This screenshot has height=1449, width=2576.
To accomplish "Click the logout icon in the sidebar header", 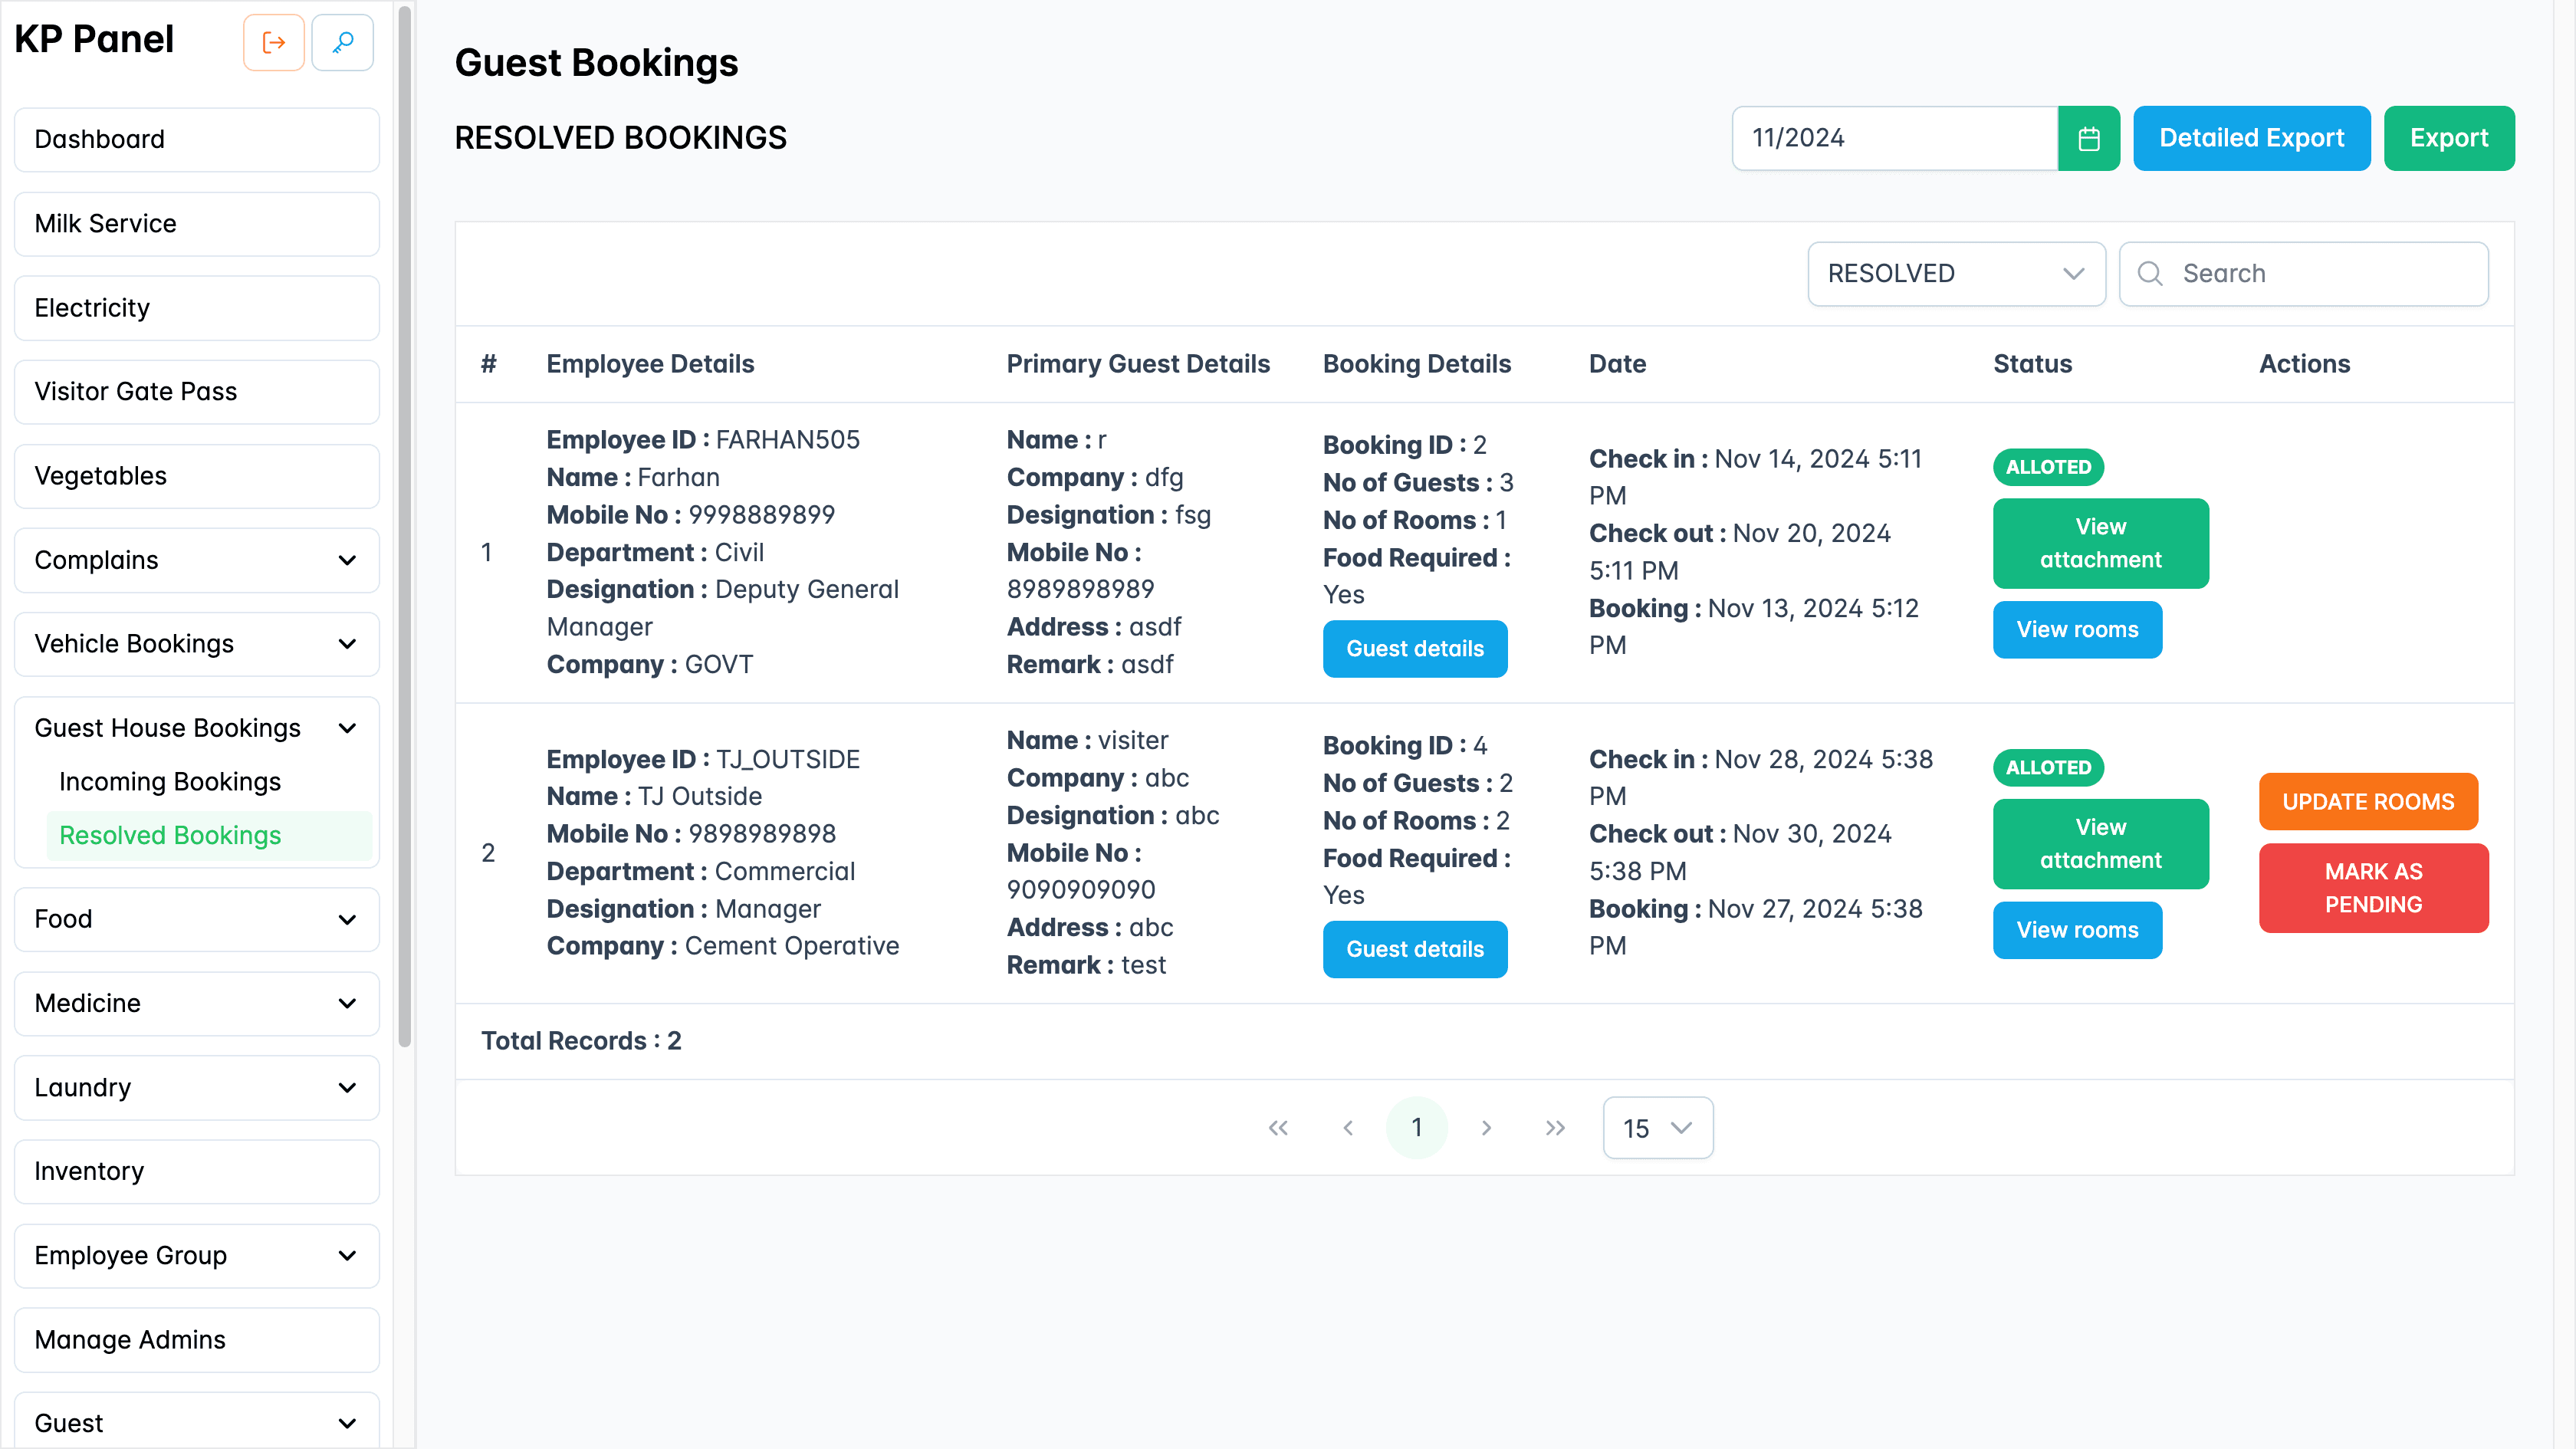I will point(273,42).
